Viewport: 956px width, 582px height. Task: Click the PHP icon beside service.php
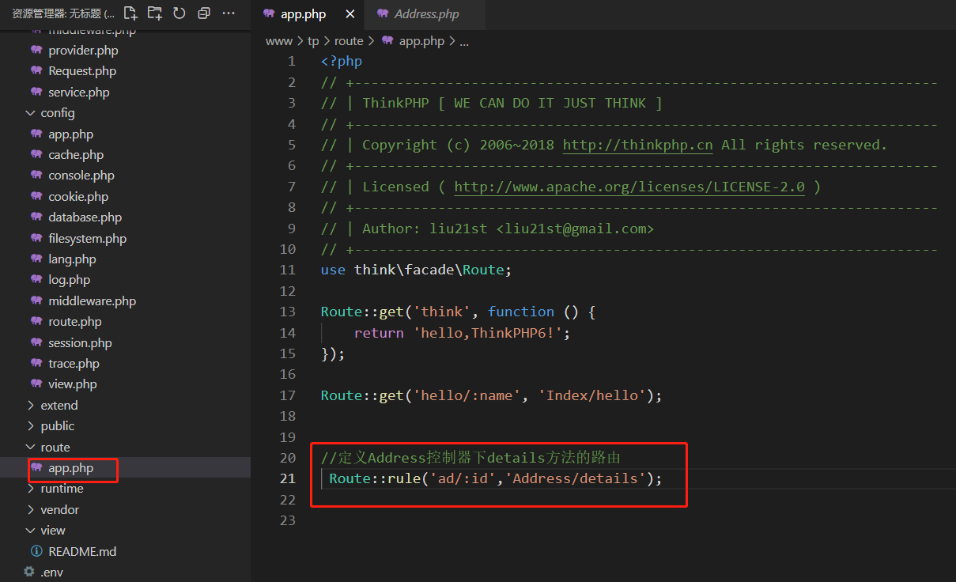click(x=36, y=92)
